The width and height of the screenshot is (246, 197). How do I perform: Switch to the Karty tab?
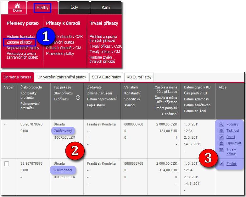(106, 7)
